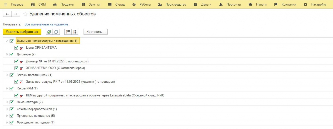This screenshot has width=333, height=129.
Task: Expand the Расходные накладные (1) group
Action: (x=7, y=123)
